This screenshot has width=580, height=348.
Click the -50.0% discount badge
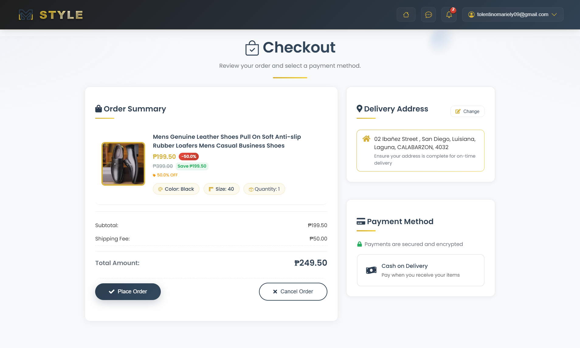tap(188, 156)
